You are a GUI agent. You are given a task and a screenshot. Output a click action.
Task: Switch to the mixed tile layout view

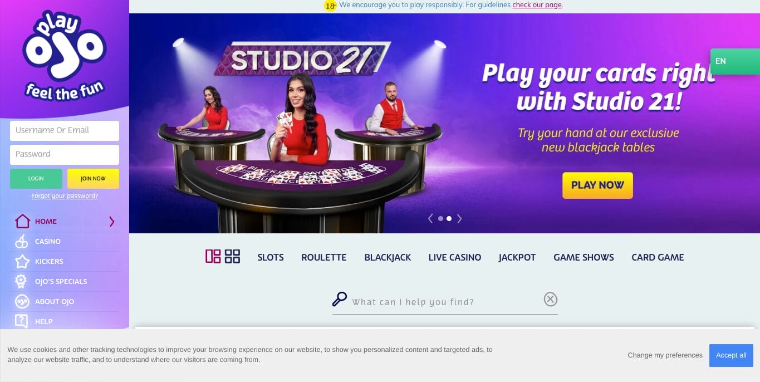tap(213, 256)
